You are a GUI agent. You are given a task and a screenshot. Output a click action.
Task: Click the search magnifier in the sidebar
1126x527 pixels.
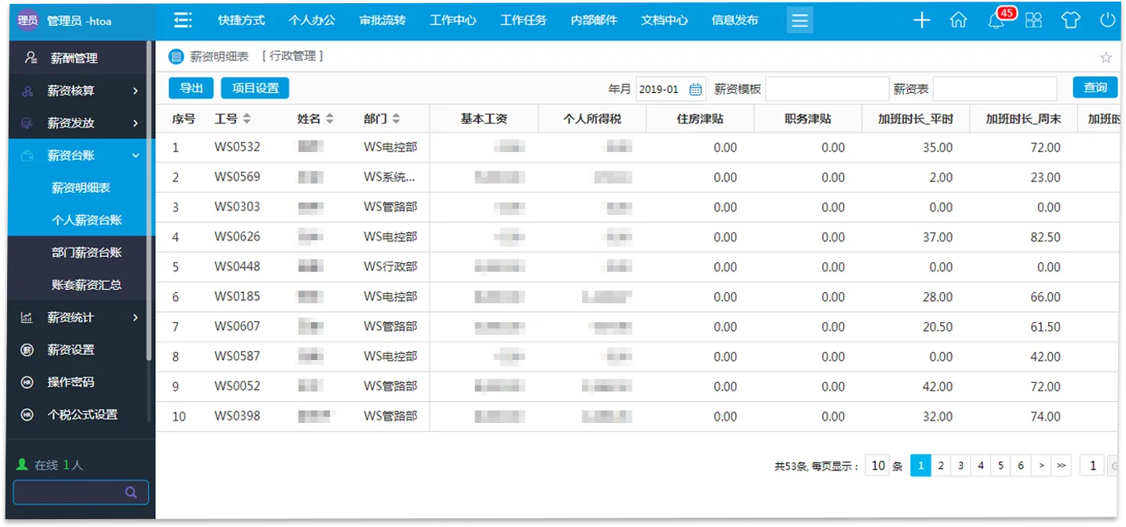(x=131, y=492)
